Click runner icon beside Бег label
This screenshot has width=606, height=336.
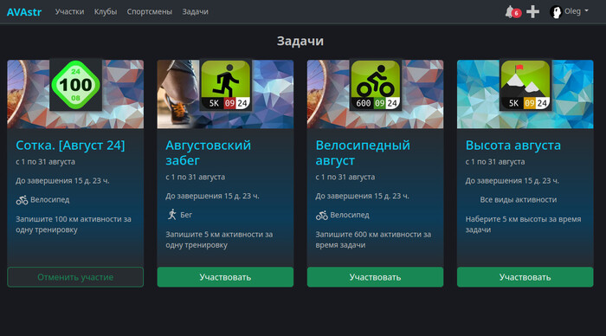click(x=172, y=215)
